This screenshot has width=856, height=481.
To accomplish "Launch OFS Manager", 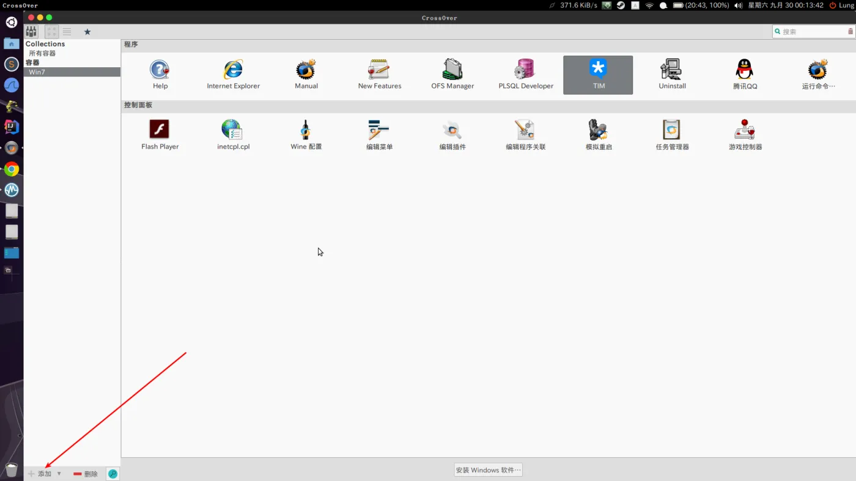I will 452,75.
